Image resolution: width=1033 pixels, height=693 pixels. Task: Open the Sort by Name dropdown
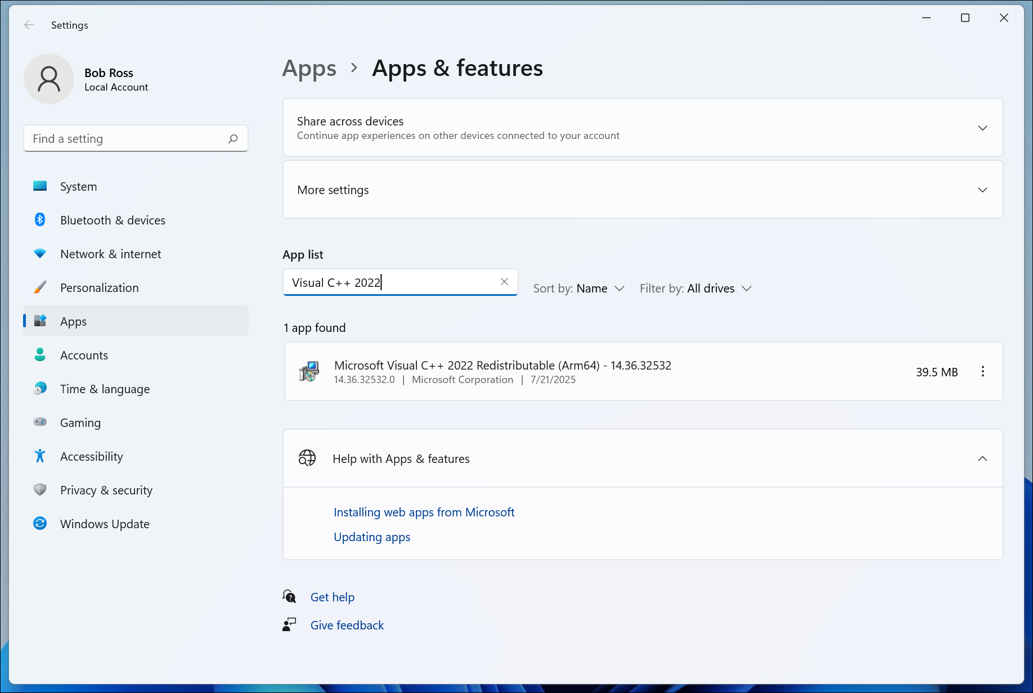coord(579,289)
